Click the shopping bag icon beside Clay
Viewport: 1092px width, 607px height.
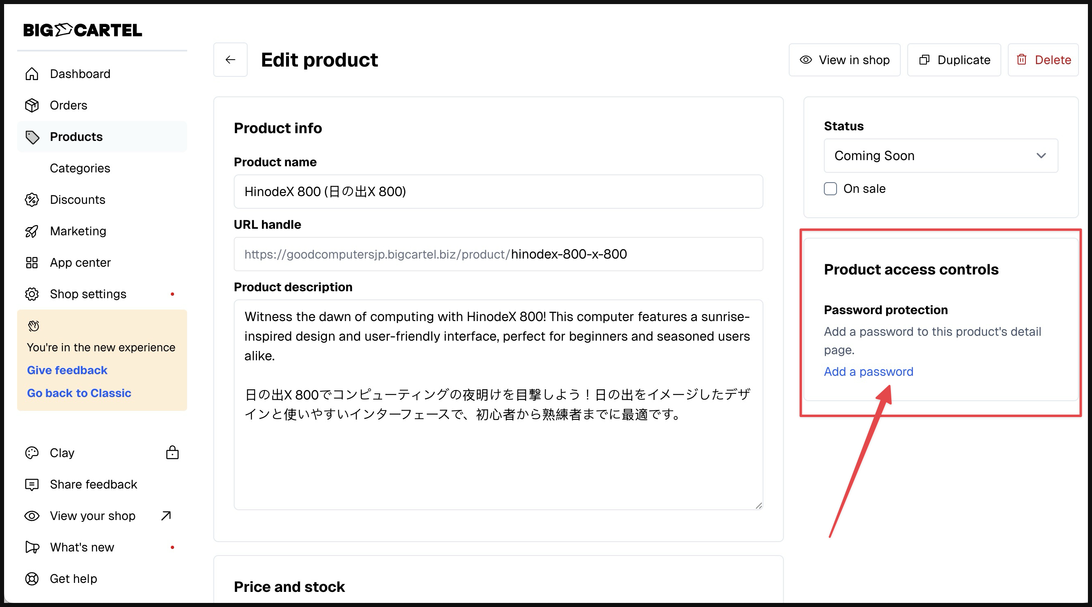point(172,453)
